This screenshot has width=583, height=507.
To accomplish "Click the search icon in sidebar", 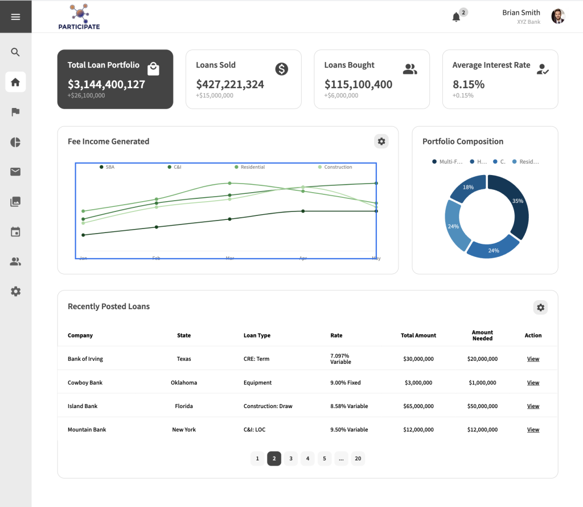I will [x=15, y=52].
